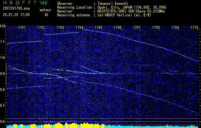Click the 0.6 kHz axis label
Image resolution: width=201 pixels, height=128 pixels.
(x=3, y=122)
